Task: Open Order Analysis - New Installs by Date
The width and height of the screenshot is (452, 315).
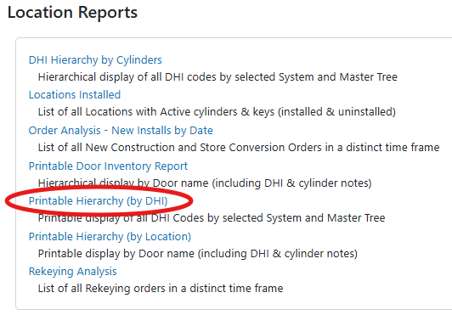Action: pos(121,131)
